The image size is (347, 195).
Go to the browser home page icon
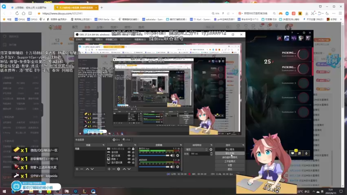pyautogui.click(x=23, y=13)
